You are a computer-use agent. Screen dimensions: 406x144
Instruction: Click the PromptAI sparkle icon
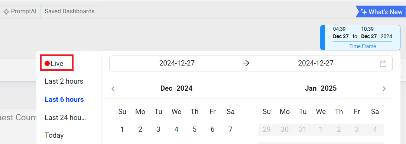coord(6,11)
